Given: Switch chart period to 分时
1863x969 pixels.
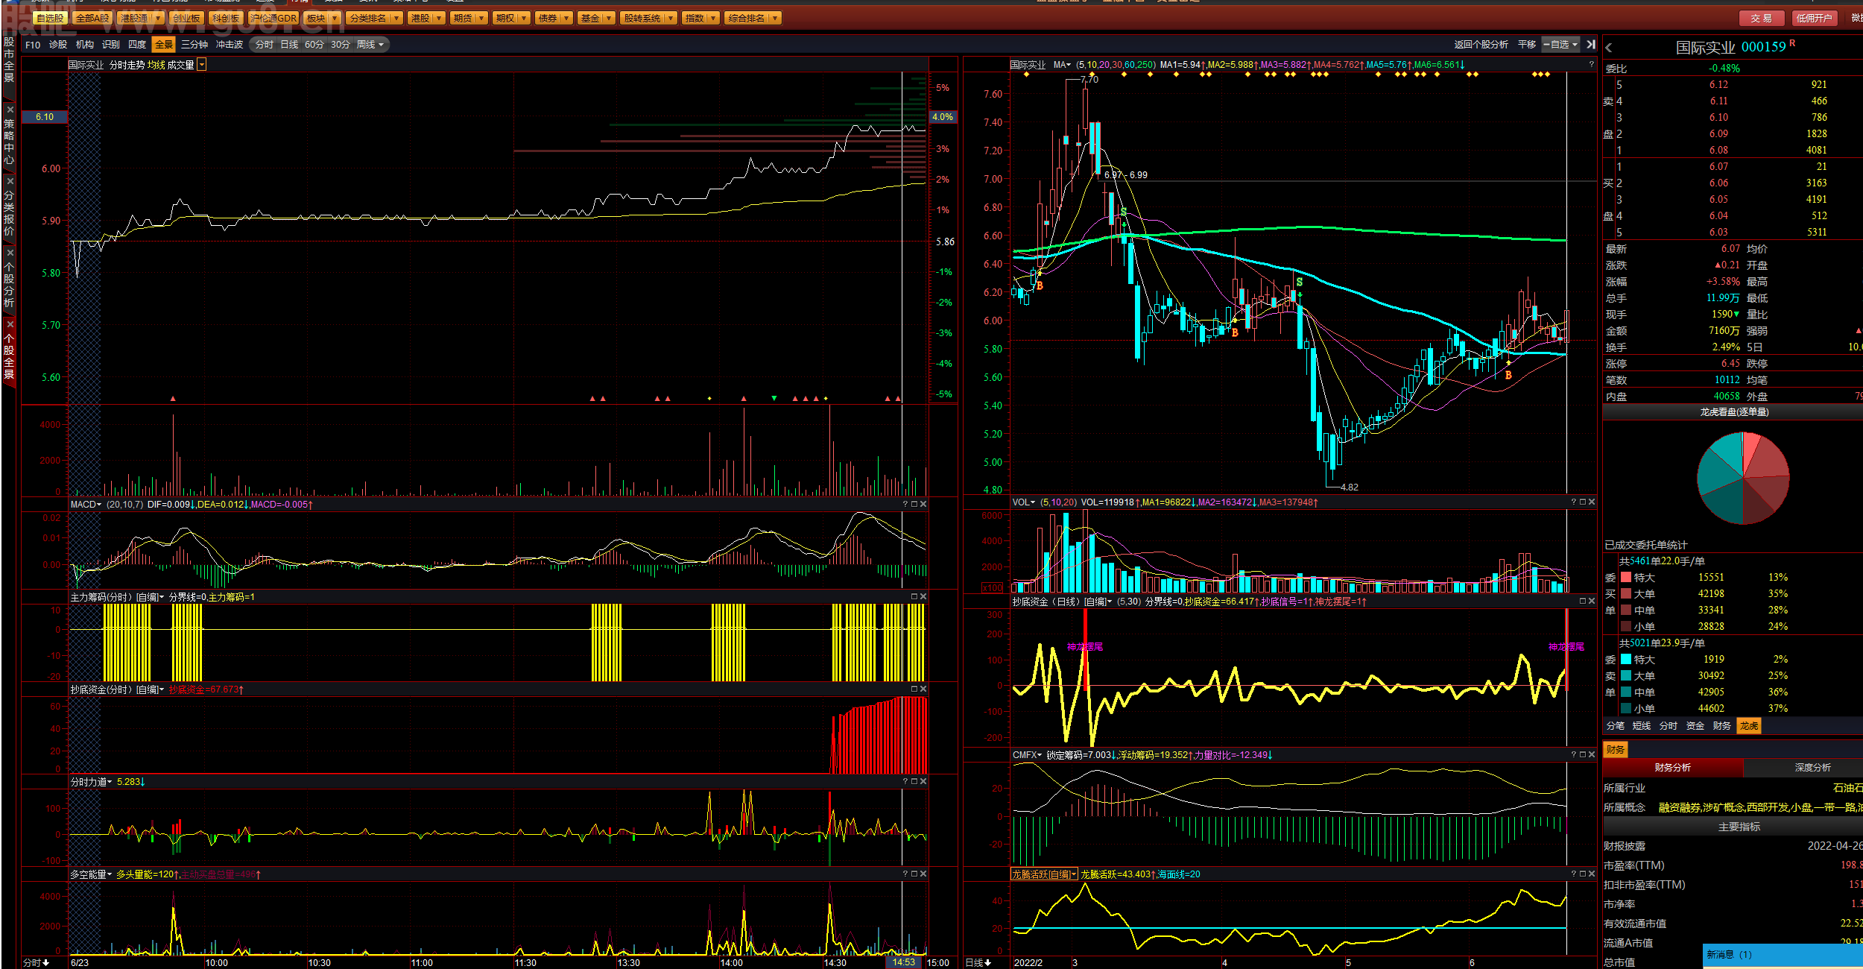Looking at the screenshot, I should click(265, 45).
